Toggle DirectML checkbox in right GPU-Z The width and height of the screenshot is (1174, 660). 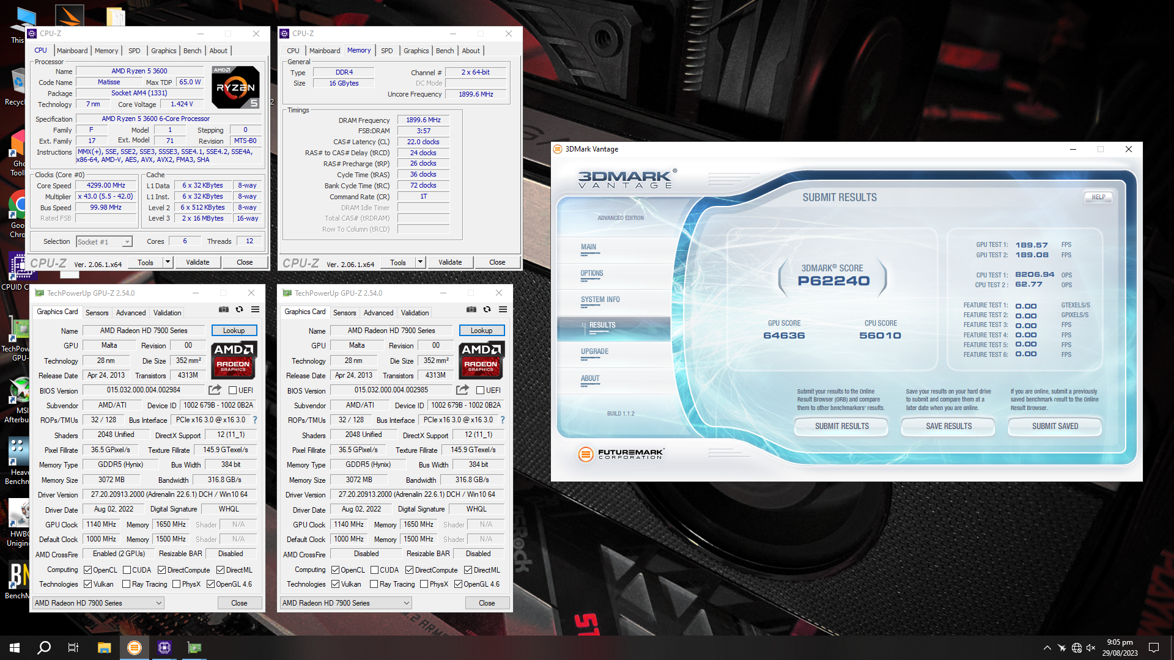point(468,570)
